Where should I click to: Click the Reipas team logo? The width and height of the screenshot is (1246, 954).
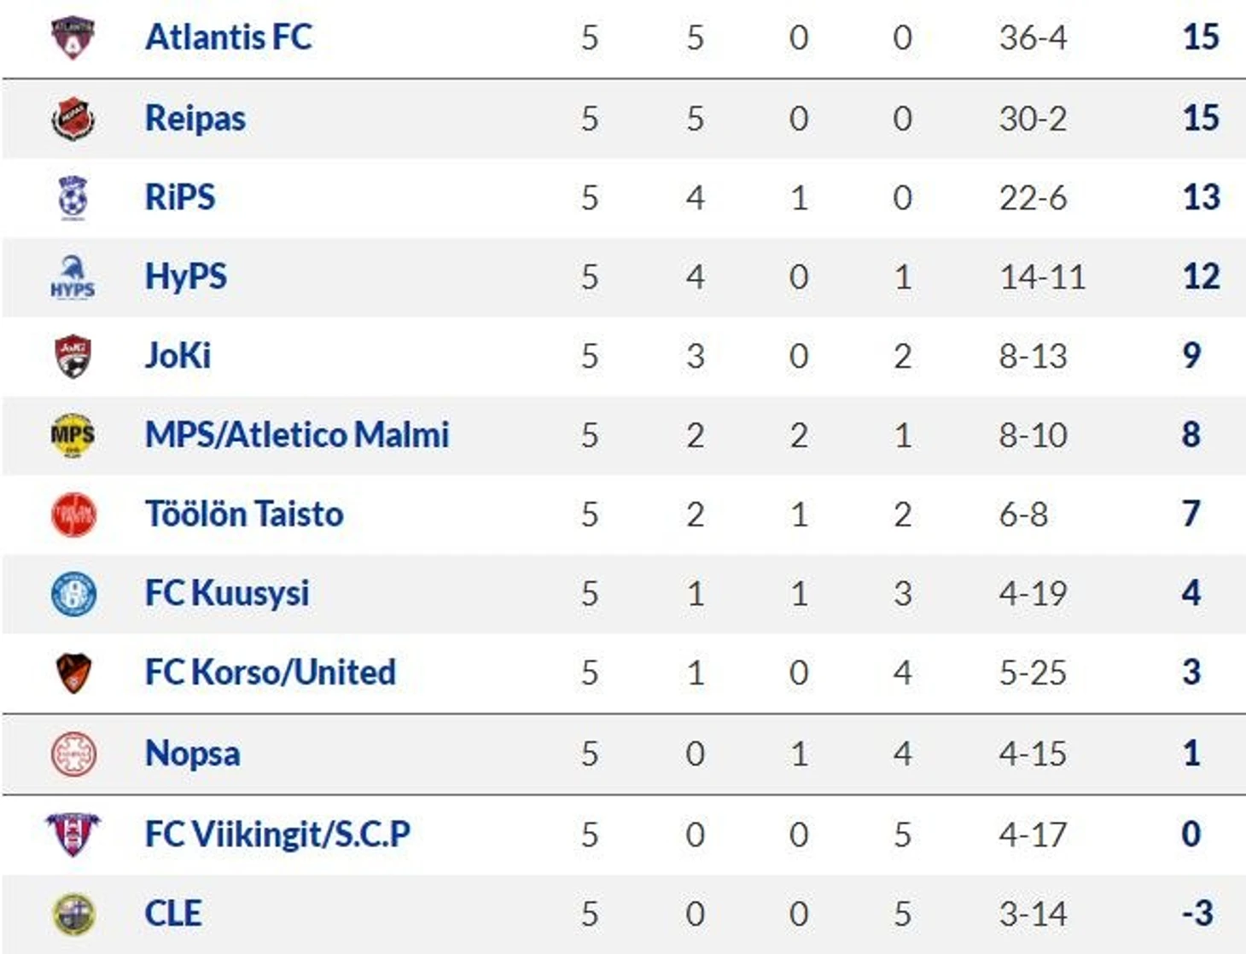pos(73,118)
